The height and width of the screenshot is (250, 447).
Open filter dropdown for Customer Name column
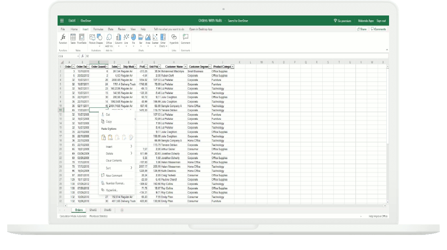pyautogui.click(x=185, y=67)
